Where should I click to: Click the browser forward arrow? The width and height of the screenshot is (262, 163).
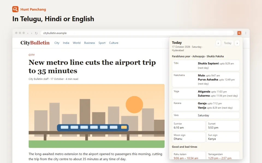click(x=32, y=33)
